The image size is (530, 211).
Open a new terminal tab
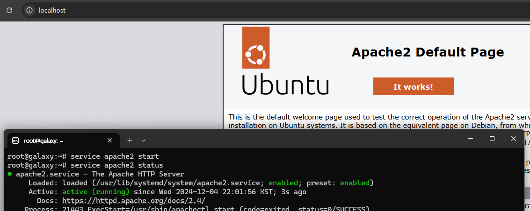coord(130,141)
